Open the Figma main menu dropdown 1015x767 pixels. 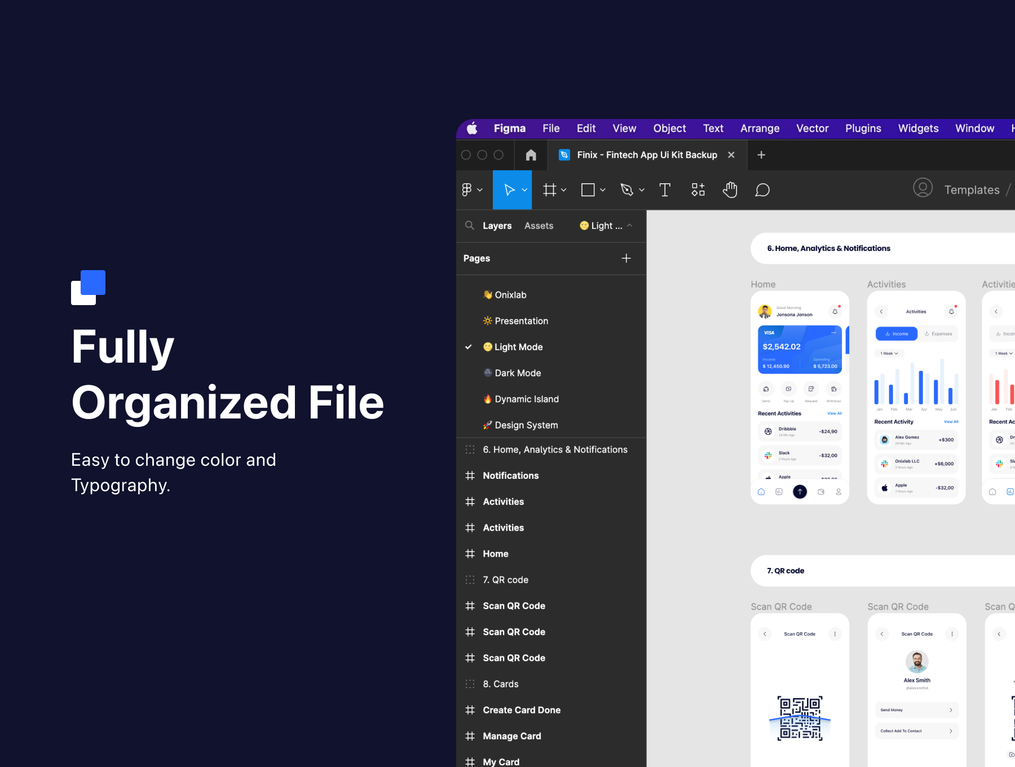471,190
